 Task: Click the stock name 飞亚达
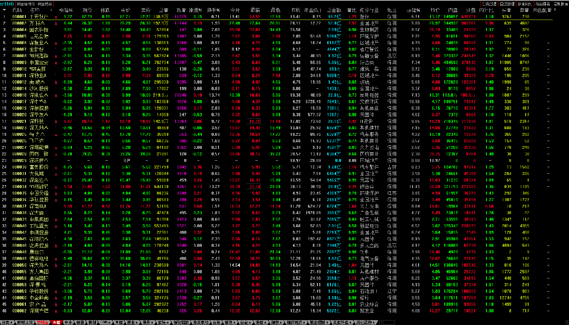pos(37,141)
